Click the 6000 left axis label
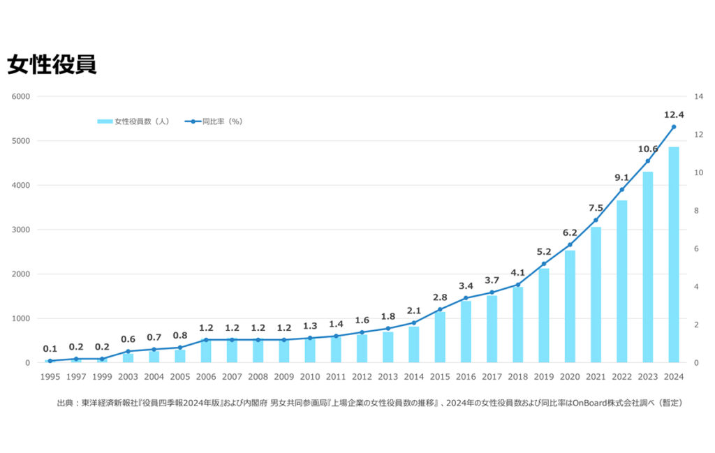This screenshot has width=715, height=453. click(20, 96)
